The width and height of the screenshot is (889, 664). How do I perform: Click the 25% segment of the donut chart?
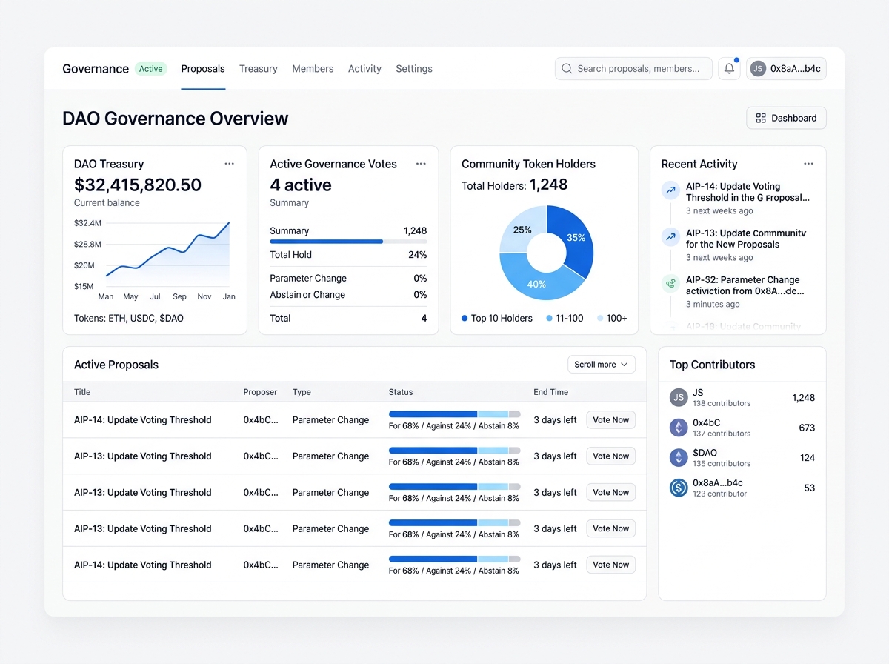(x=522, y=230)
